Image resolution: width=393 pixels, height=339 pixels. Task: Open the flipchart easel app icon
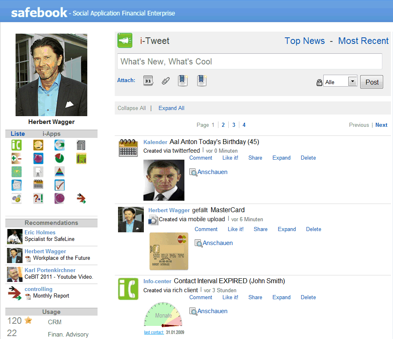tap(38, 172)
